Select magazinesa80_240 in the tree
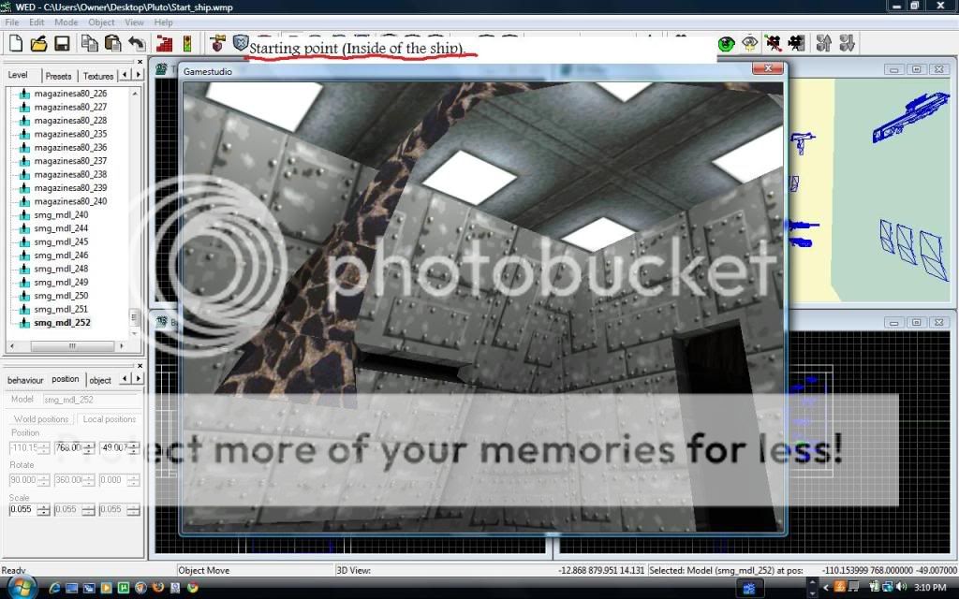The width and height of the screenshot is (959, 599). click(x=70, y=201)
